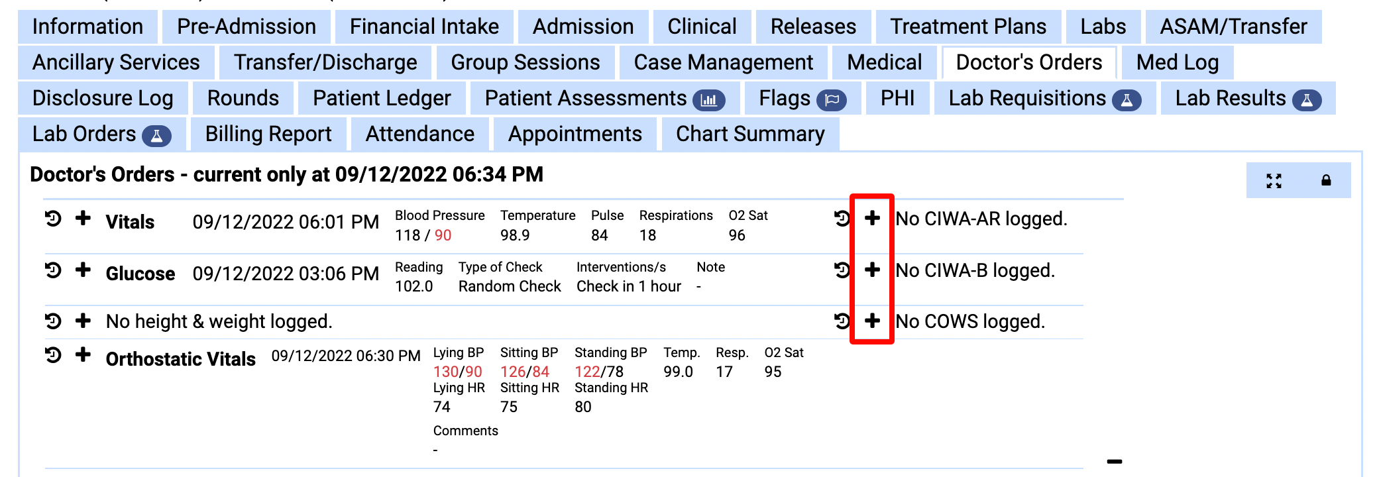Open Glucose history log
1377x477 pixels.
53,270
